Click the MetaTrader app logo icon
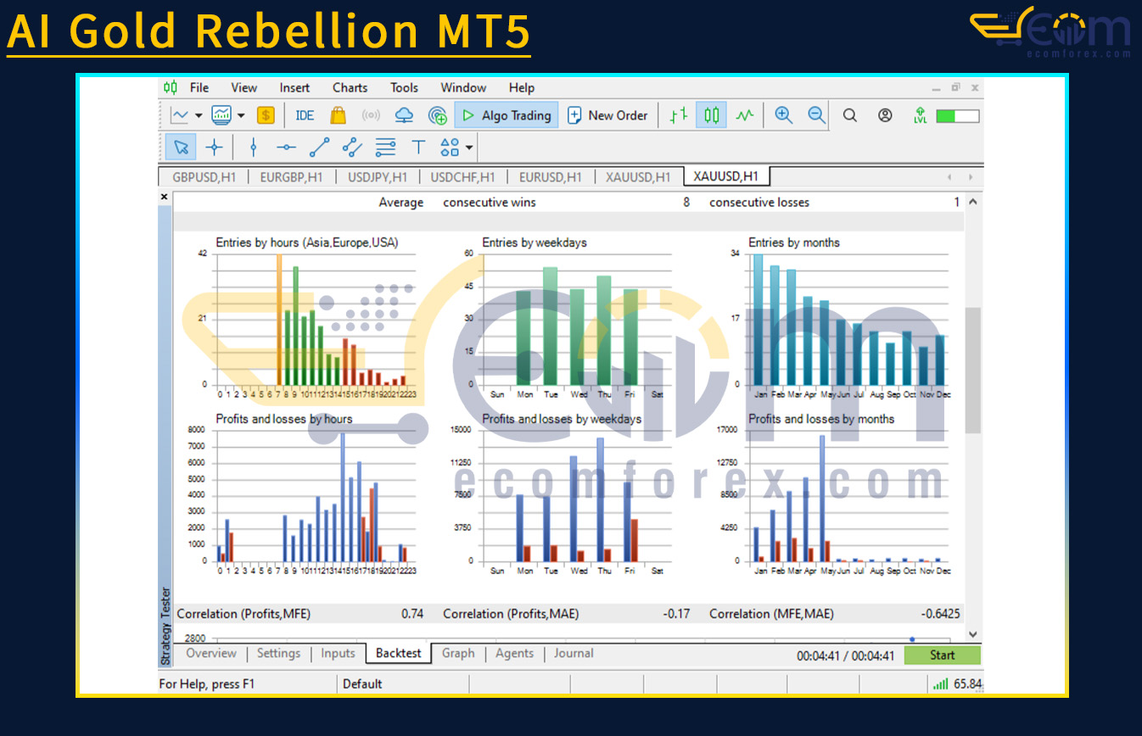The image size is (1142, 736). pos(171,87)
